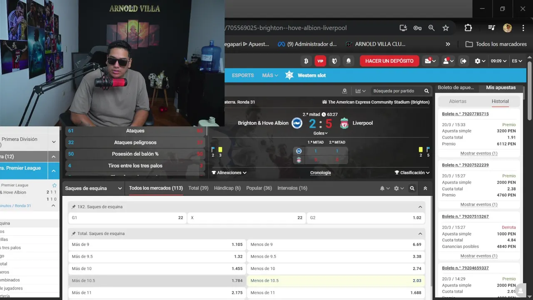Click the stadium location pin icon

click(x=344, y=91)
